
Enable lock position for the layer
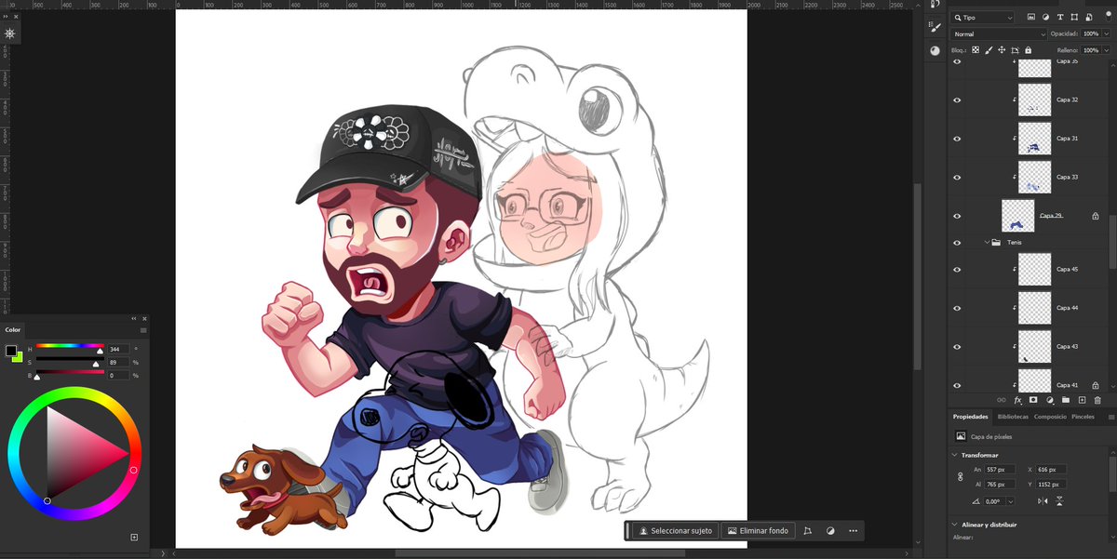pyautogui.click(x=1003, y=49)
